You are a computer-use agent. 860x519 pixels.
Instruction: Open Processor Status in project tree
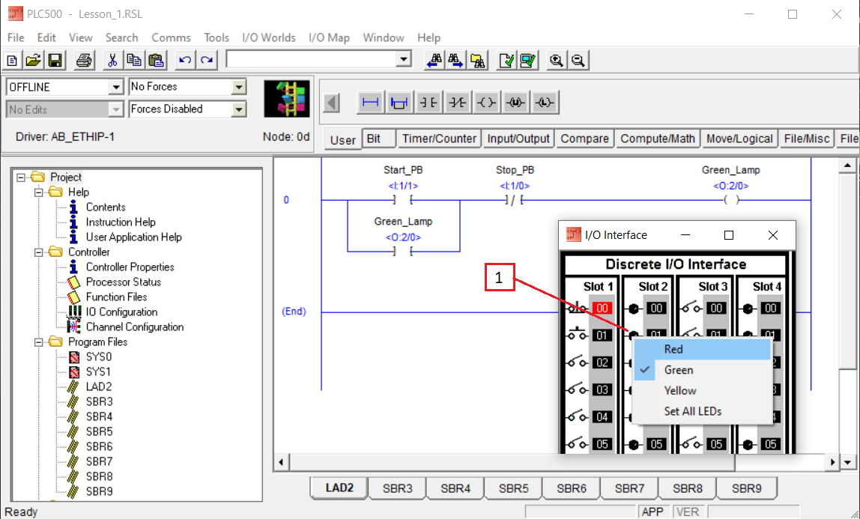pos(124,282)
